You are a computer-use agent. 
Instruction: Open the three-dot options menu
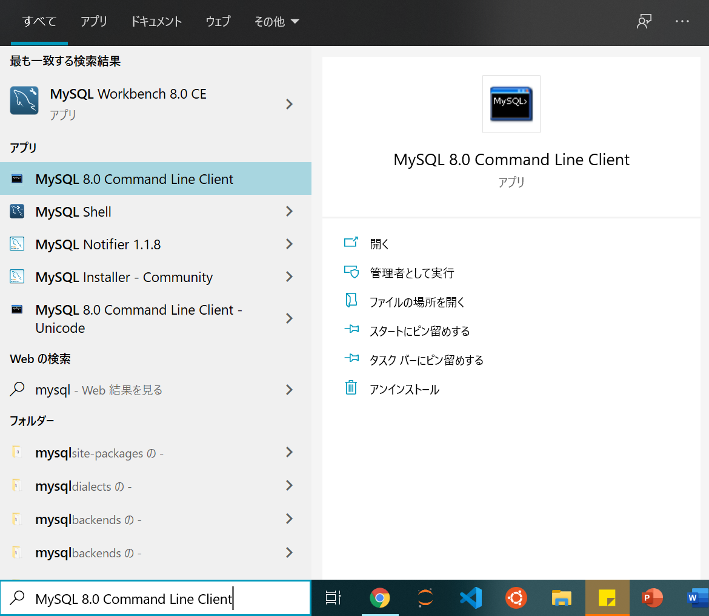682,21
